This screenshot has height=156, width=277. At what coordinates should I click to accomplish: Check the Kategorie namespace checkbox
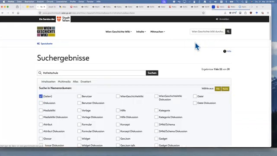coord(156,110)
